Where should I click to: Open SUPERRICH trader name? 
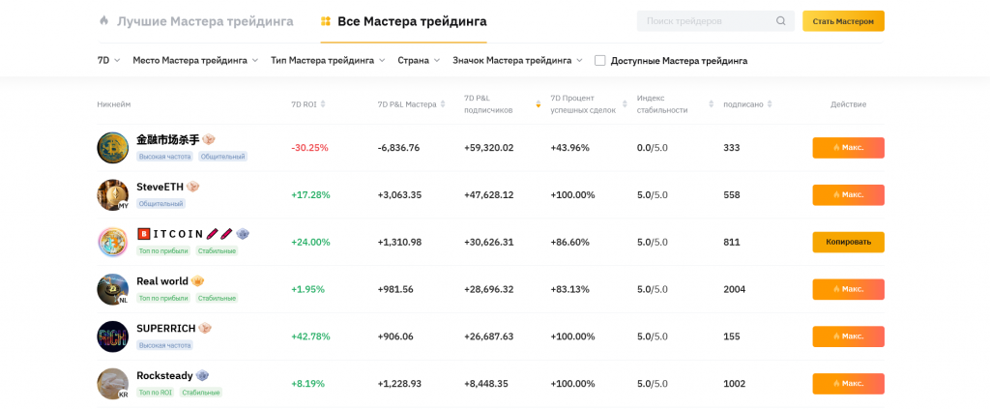pos(165,328)
